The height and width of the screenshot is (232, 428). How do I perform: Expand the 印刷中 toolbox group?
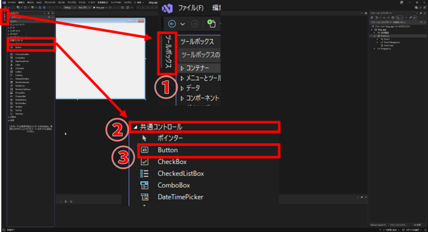9,117
